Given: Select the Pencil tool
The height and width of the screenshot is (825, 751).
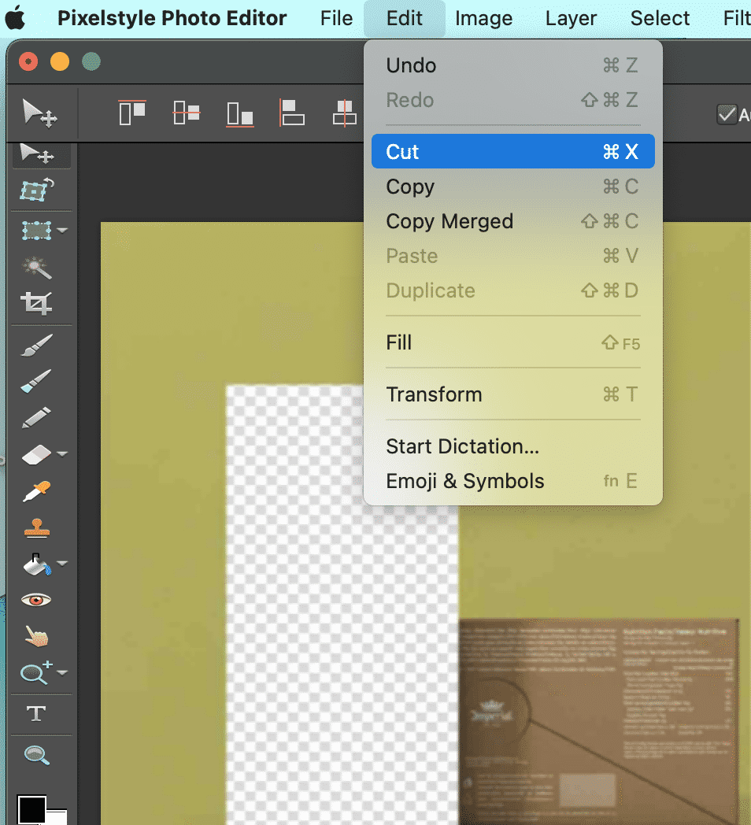Looking at the screenshot, I should pyautogui.click(x=36, y=418).
